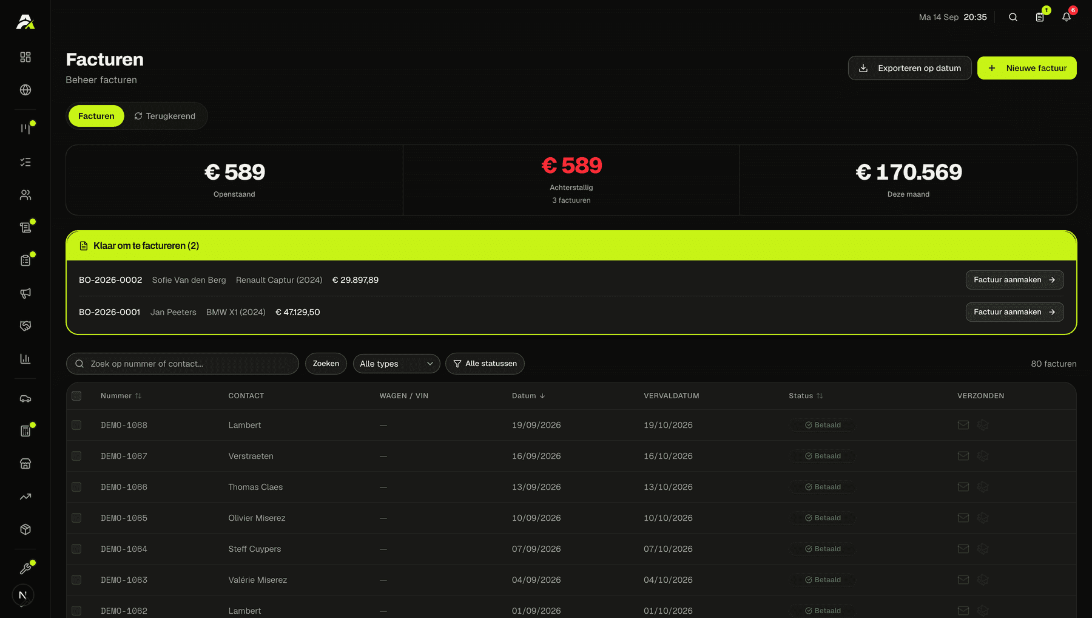Select the Facturen tab
Viewport: 1092px width, 618px height.
[x=96, y=116]
